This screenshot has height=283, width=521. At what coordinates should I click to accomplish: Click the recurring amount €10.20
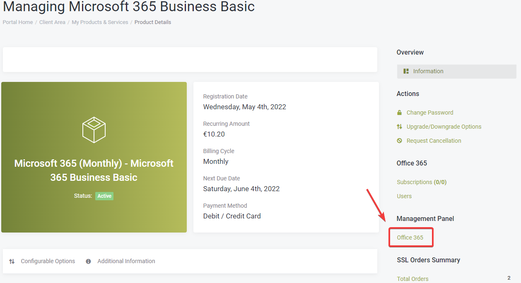point(214,134)
